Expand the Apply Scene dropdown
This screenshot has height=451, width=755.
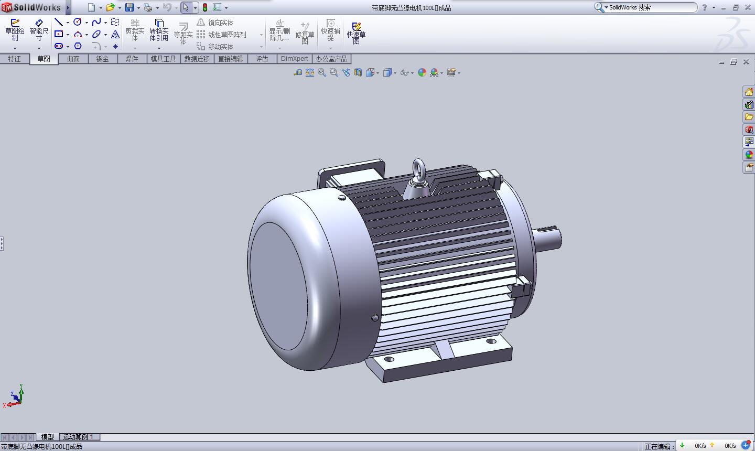pyautogui.click(x=441, y=73)
